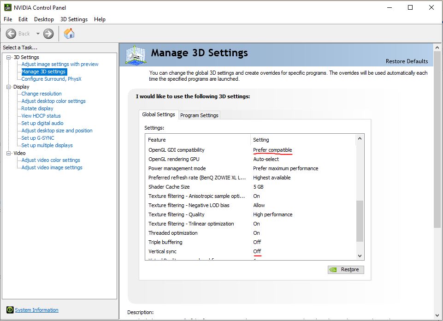Select Vertical sync setting value Off

pyautogui.click(x=257, y=251)
